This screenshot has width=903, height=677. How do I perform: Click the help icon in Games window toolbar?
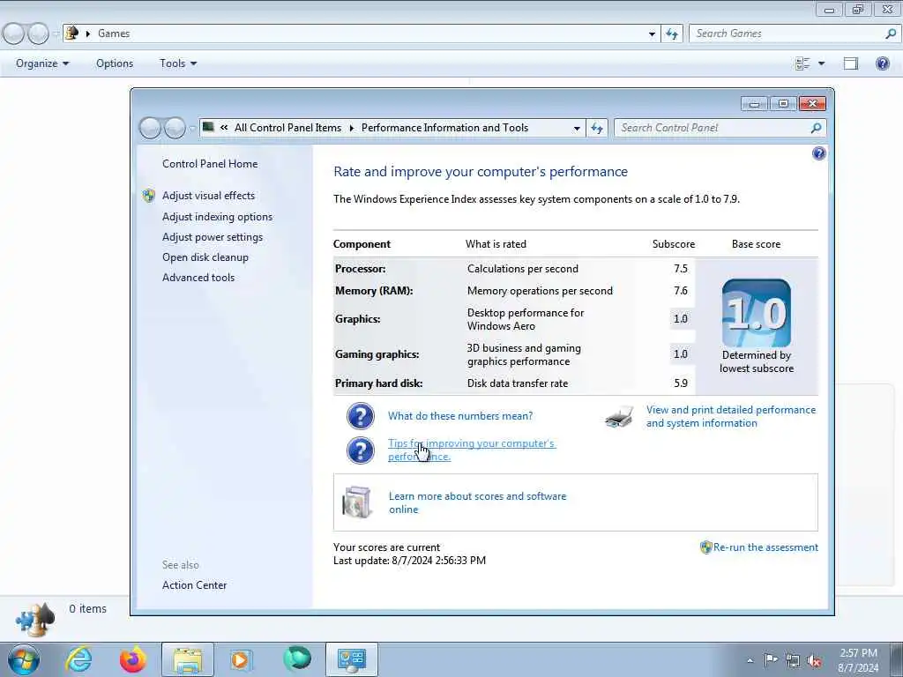[882, 63]
